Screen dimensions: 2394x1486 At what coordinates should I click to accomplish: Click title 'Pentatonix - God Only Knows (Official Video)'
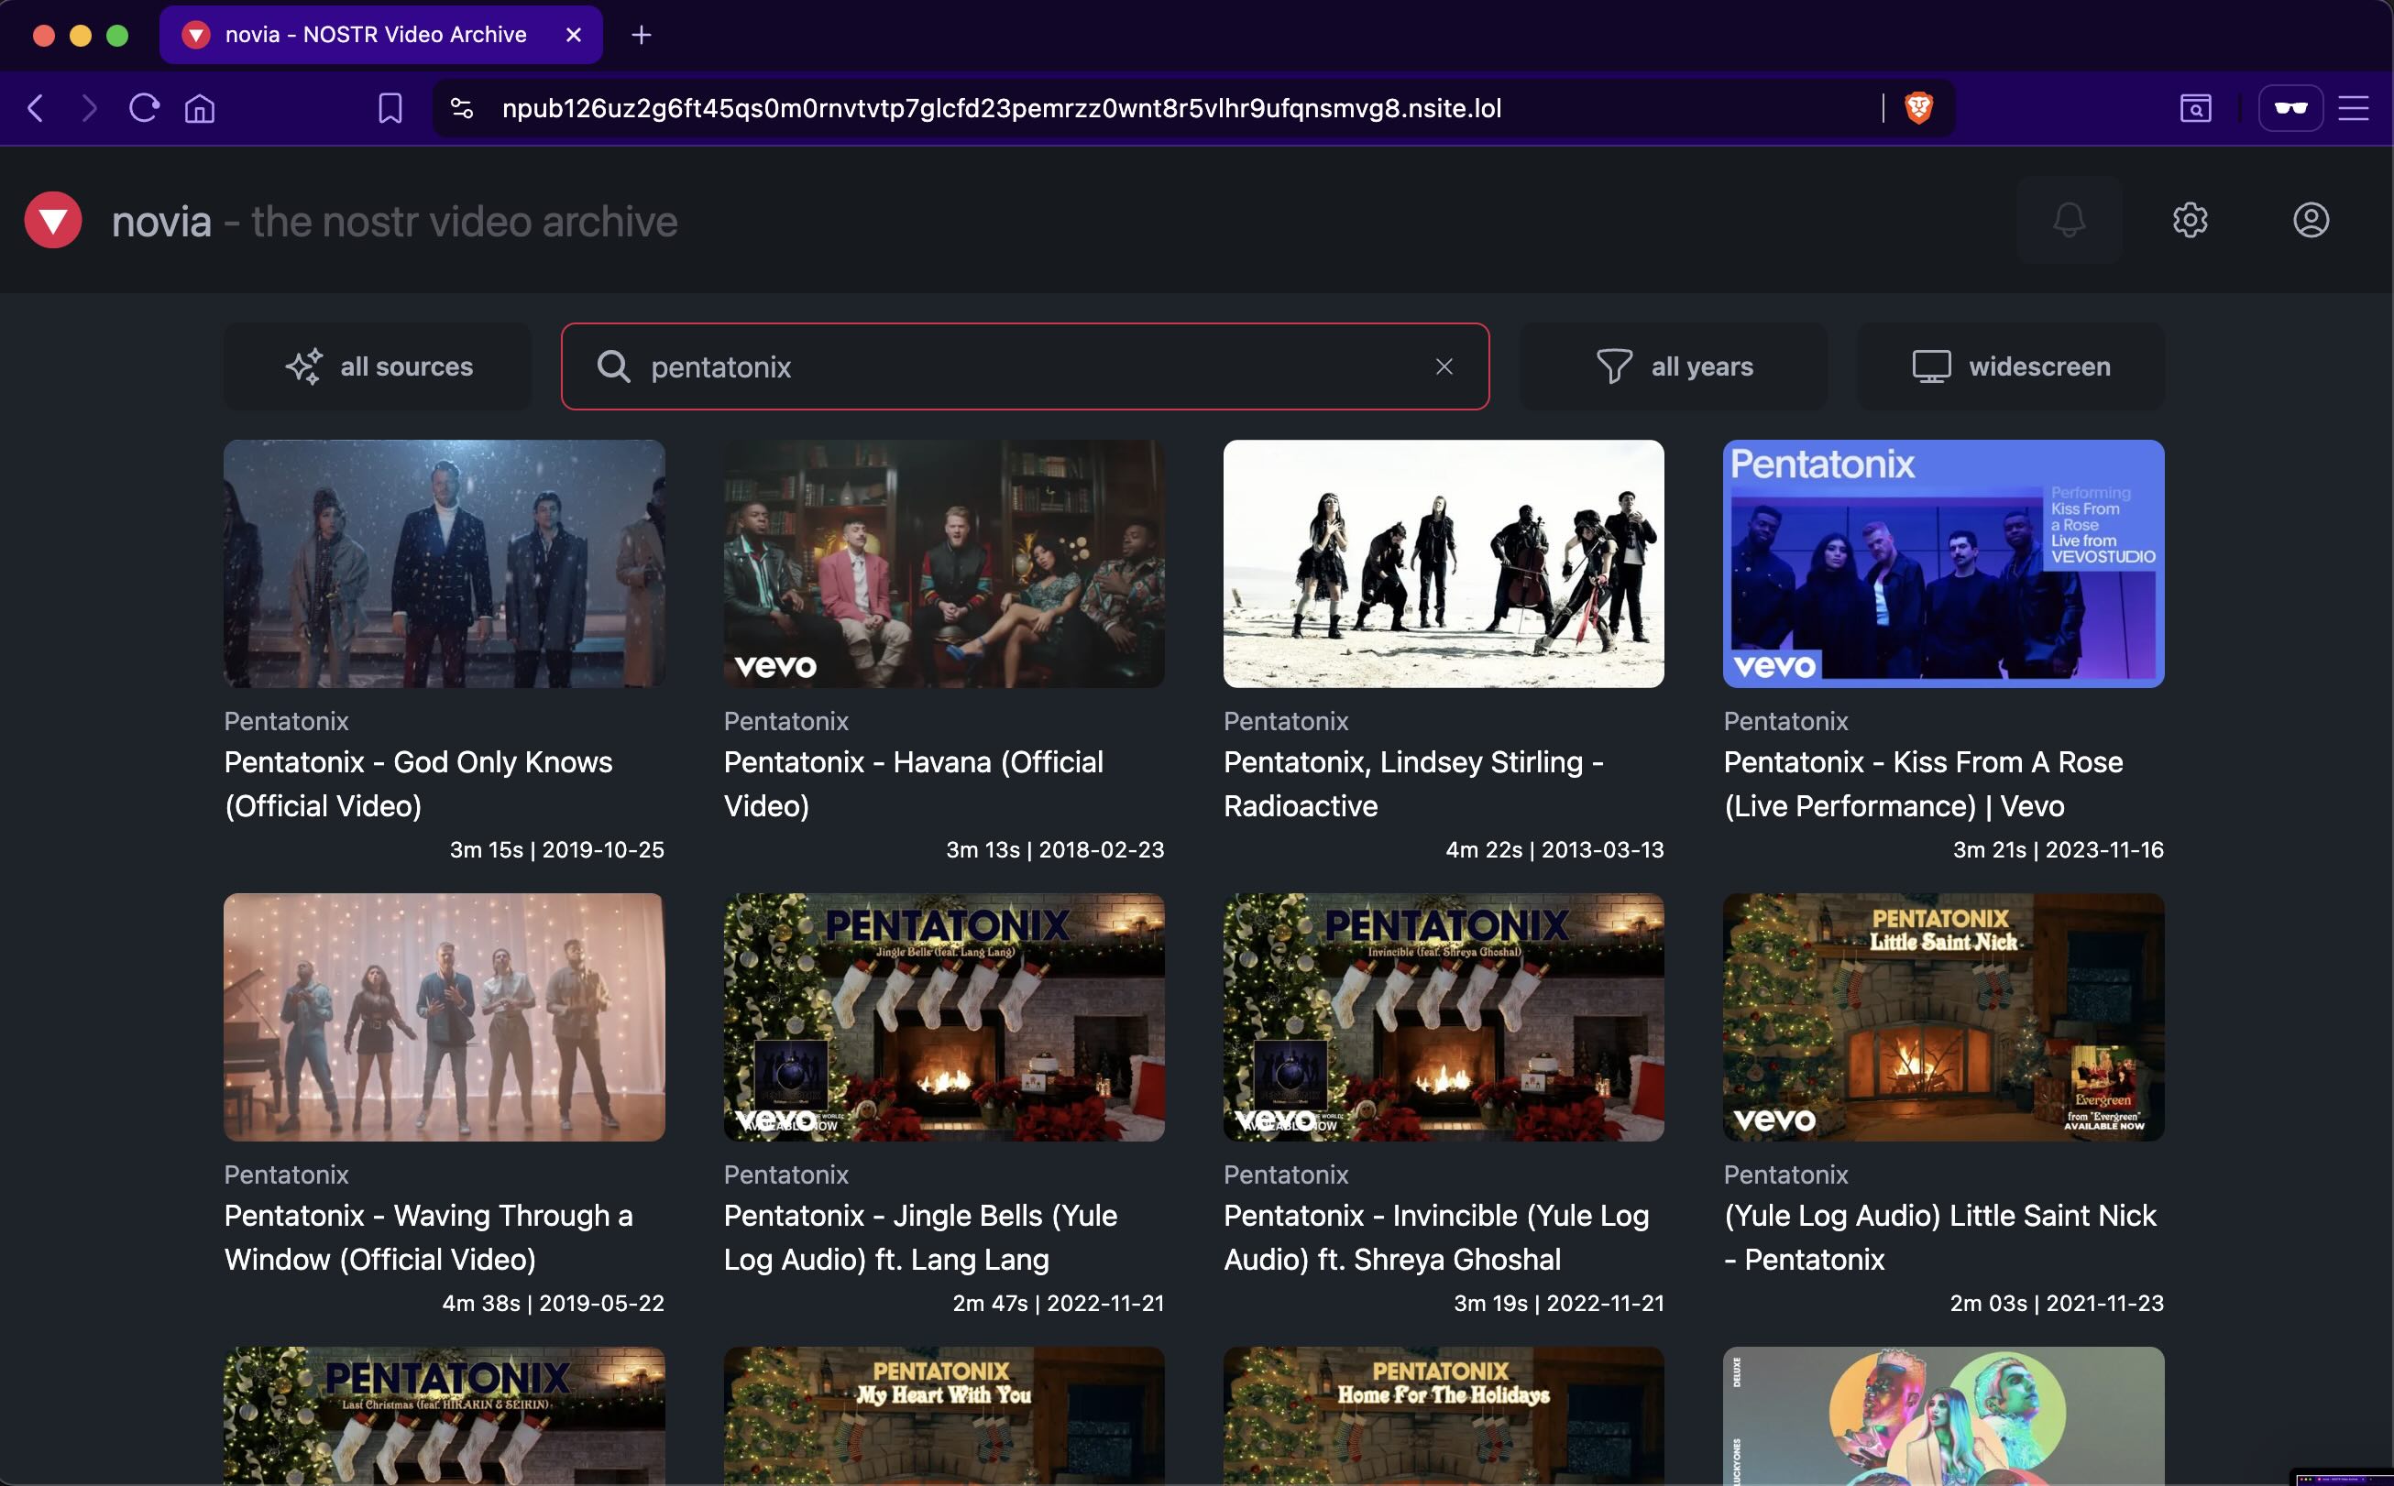pos(419,784)
